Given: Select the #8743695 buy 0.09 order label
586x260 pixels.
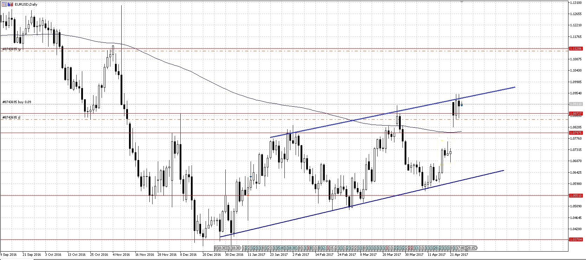Looking at the screenshot, I should pos(17,102).
